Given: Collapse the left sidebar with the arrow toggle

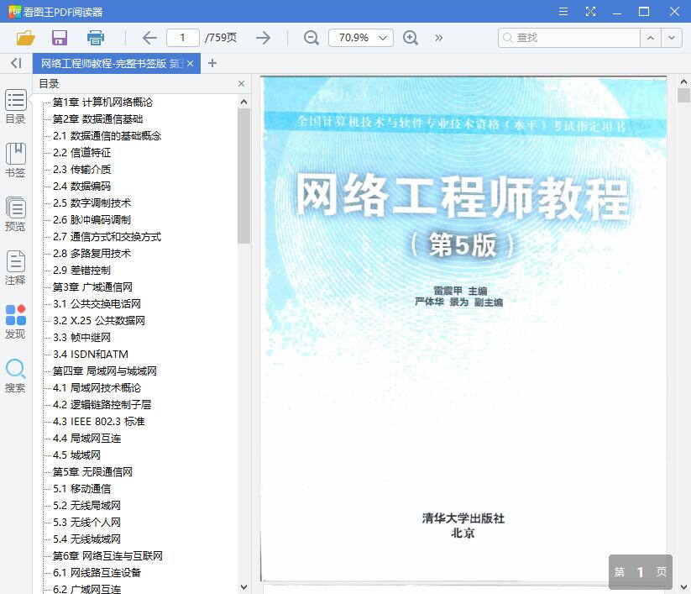Looking at the screenshot, I should point(15,63).
